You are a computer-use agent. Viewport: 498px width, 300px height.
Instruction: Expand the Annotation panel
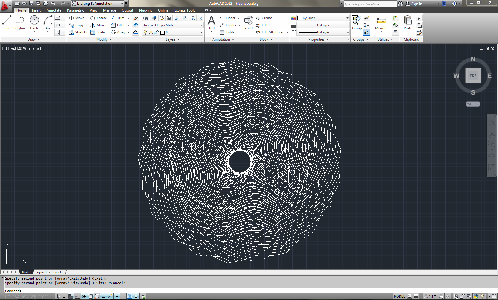[x=223, y=39]
